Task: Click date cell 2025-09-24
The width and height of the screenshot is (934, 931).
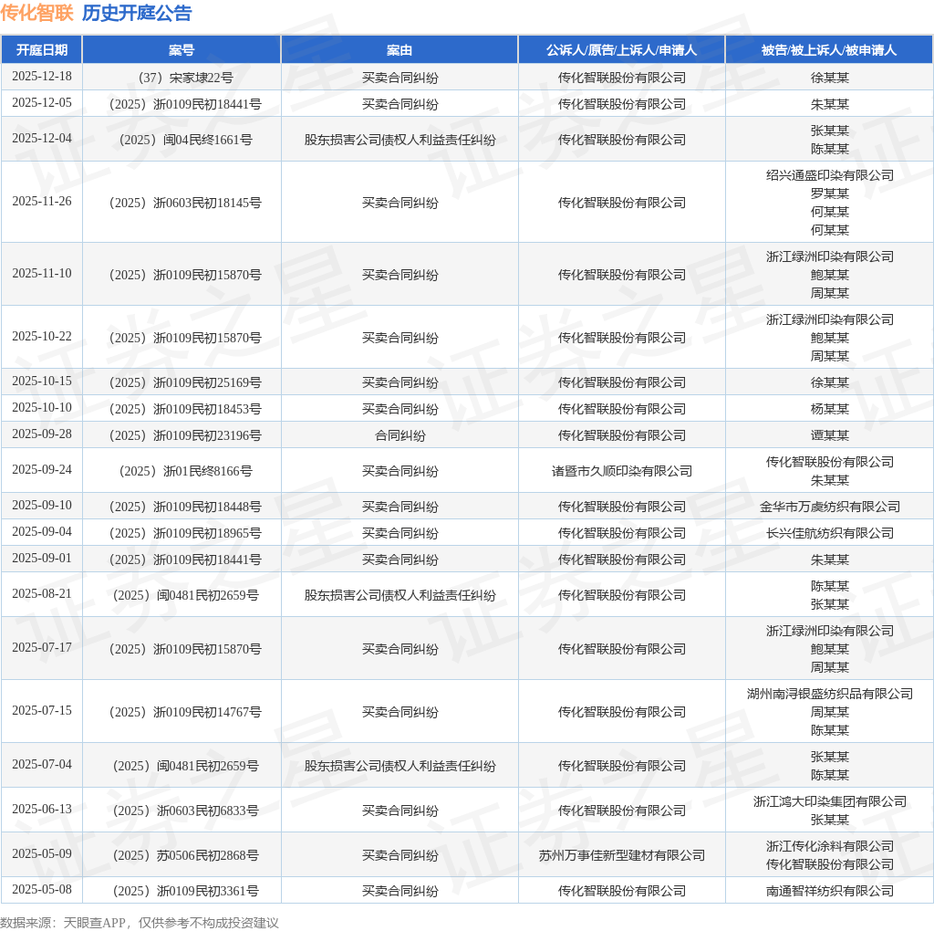Action: (x=42, y=470)
